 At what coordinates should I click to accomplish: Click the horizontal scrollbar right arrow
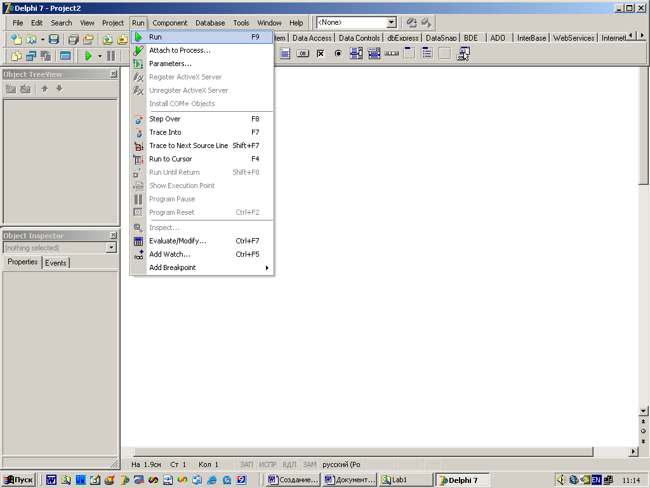633,452
